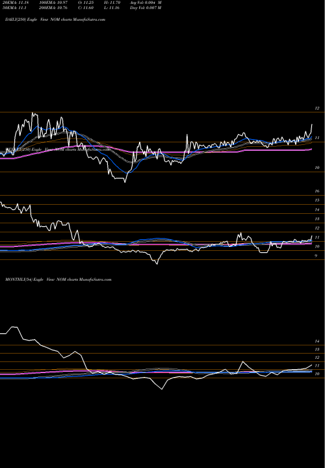The image size is (325, 468).
Task: Click the Avg Vol: 0.004 M text
Action: coord(146,3)
